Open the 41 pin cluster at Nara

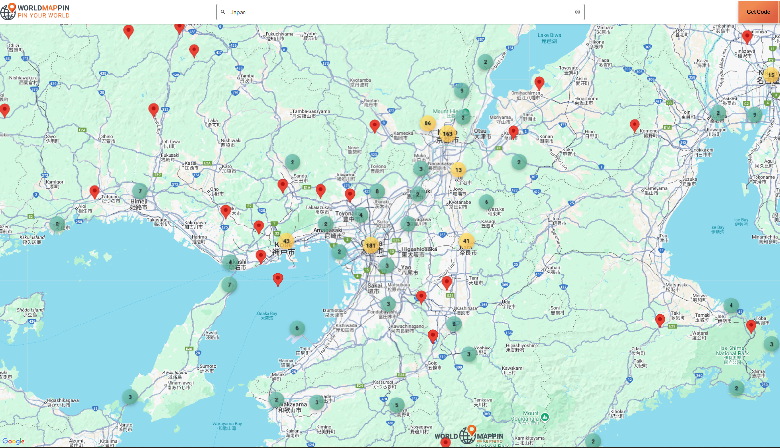pyautogui.click(x=466, y=241)
